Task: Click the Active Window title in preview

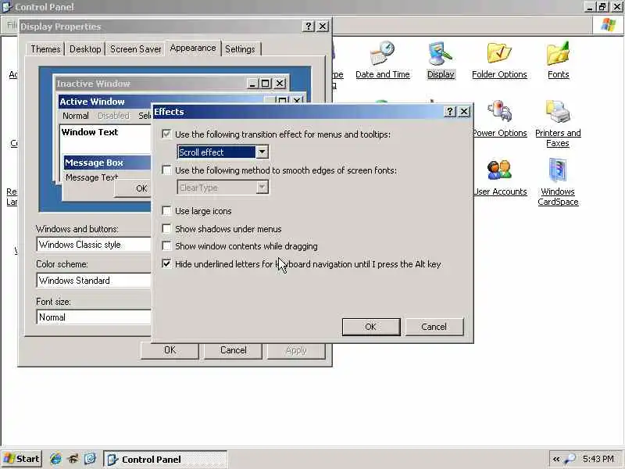Action: point(92,102)
